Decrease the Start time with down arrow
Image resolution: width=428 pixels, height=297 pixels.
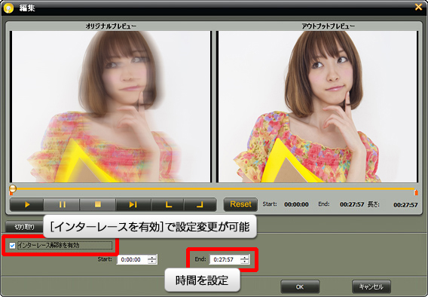pos(152,262)
